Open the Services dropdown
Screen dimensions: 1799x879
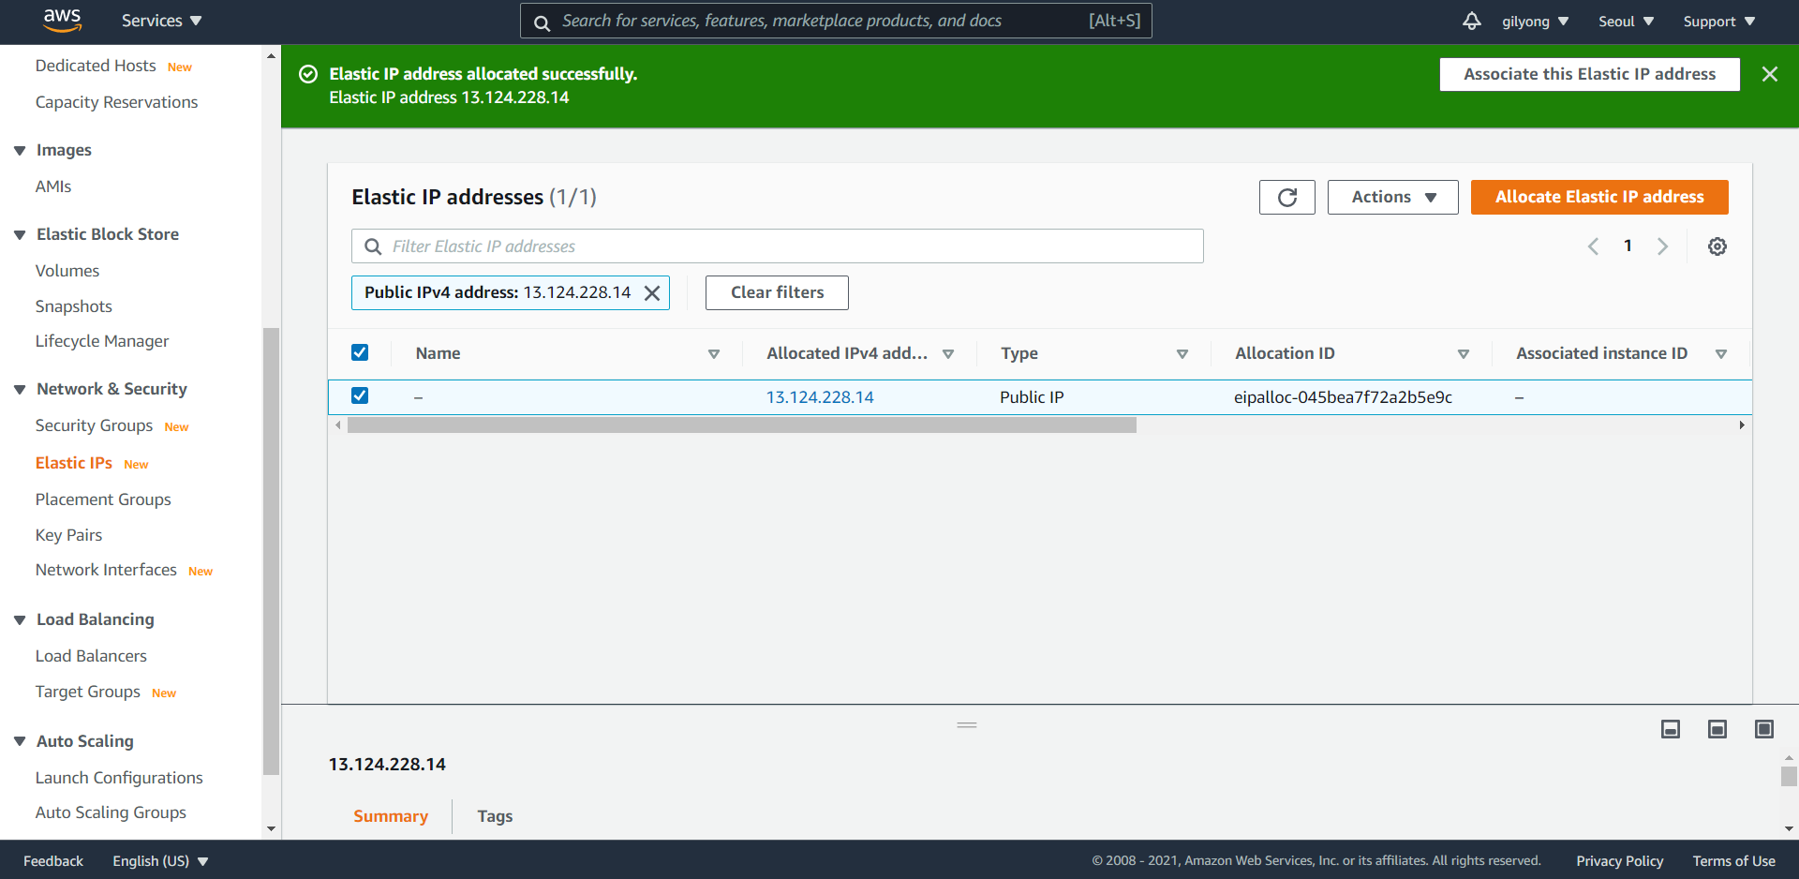tap(161, 21)
